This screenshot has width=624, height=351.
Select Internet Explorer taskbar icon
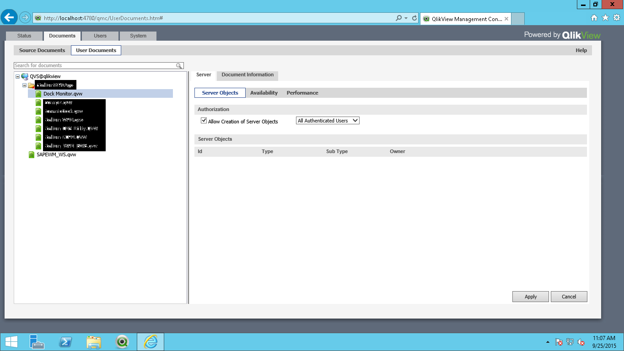151,342
